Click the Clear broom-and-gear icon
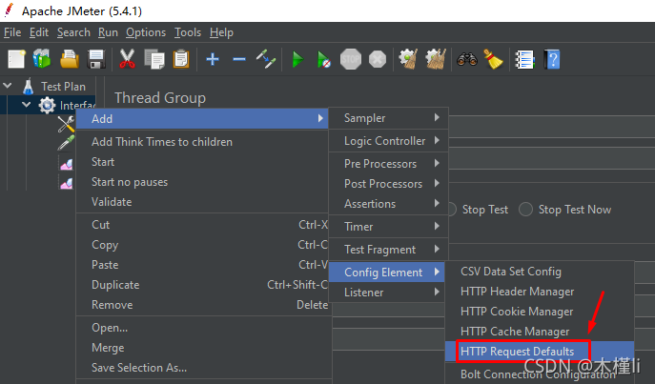 408,59
